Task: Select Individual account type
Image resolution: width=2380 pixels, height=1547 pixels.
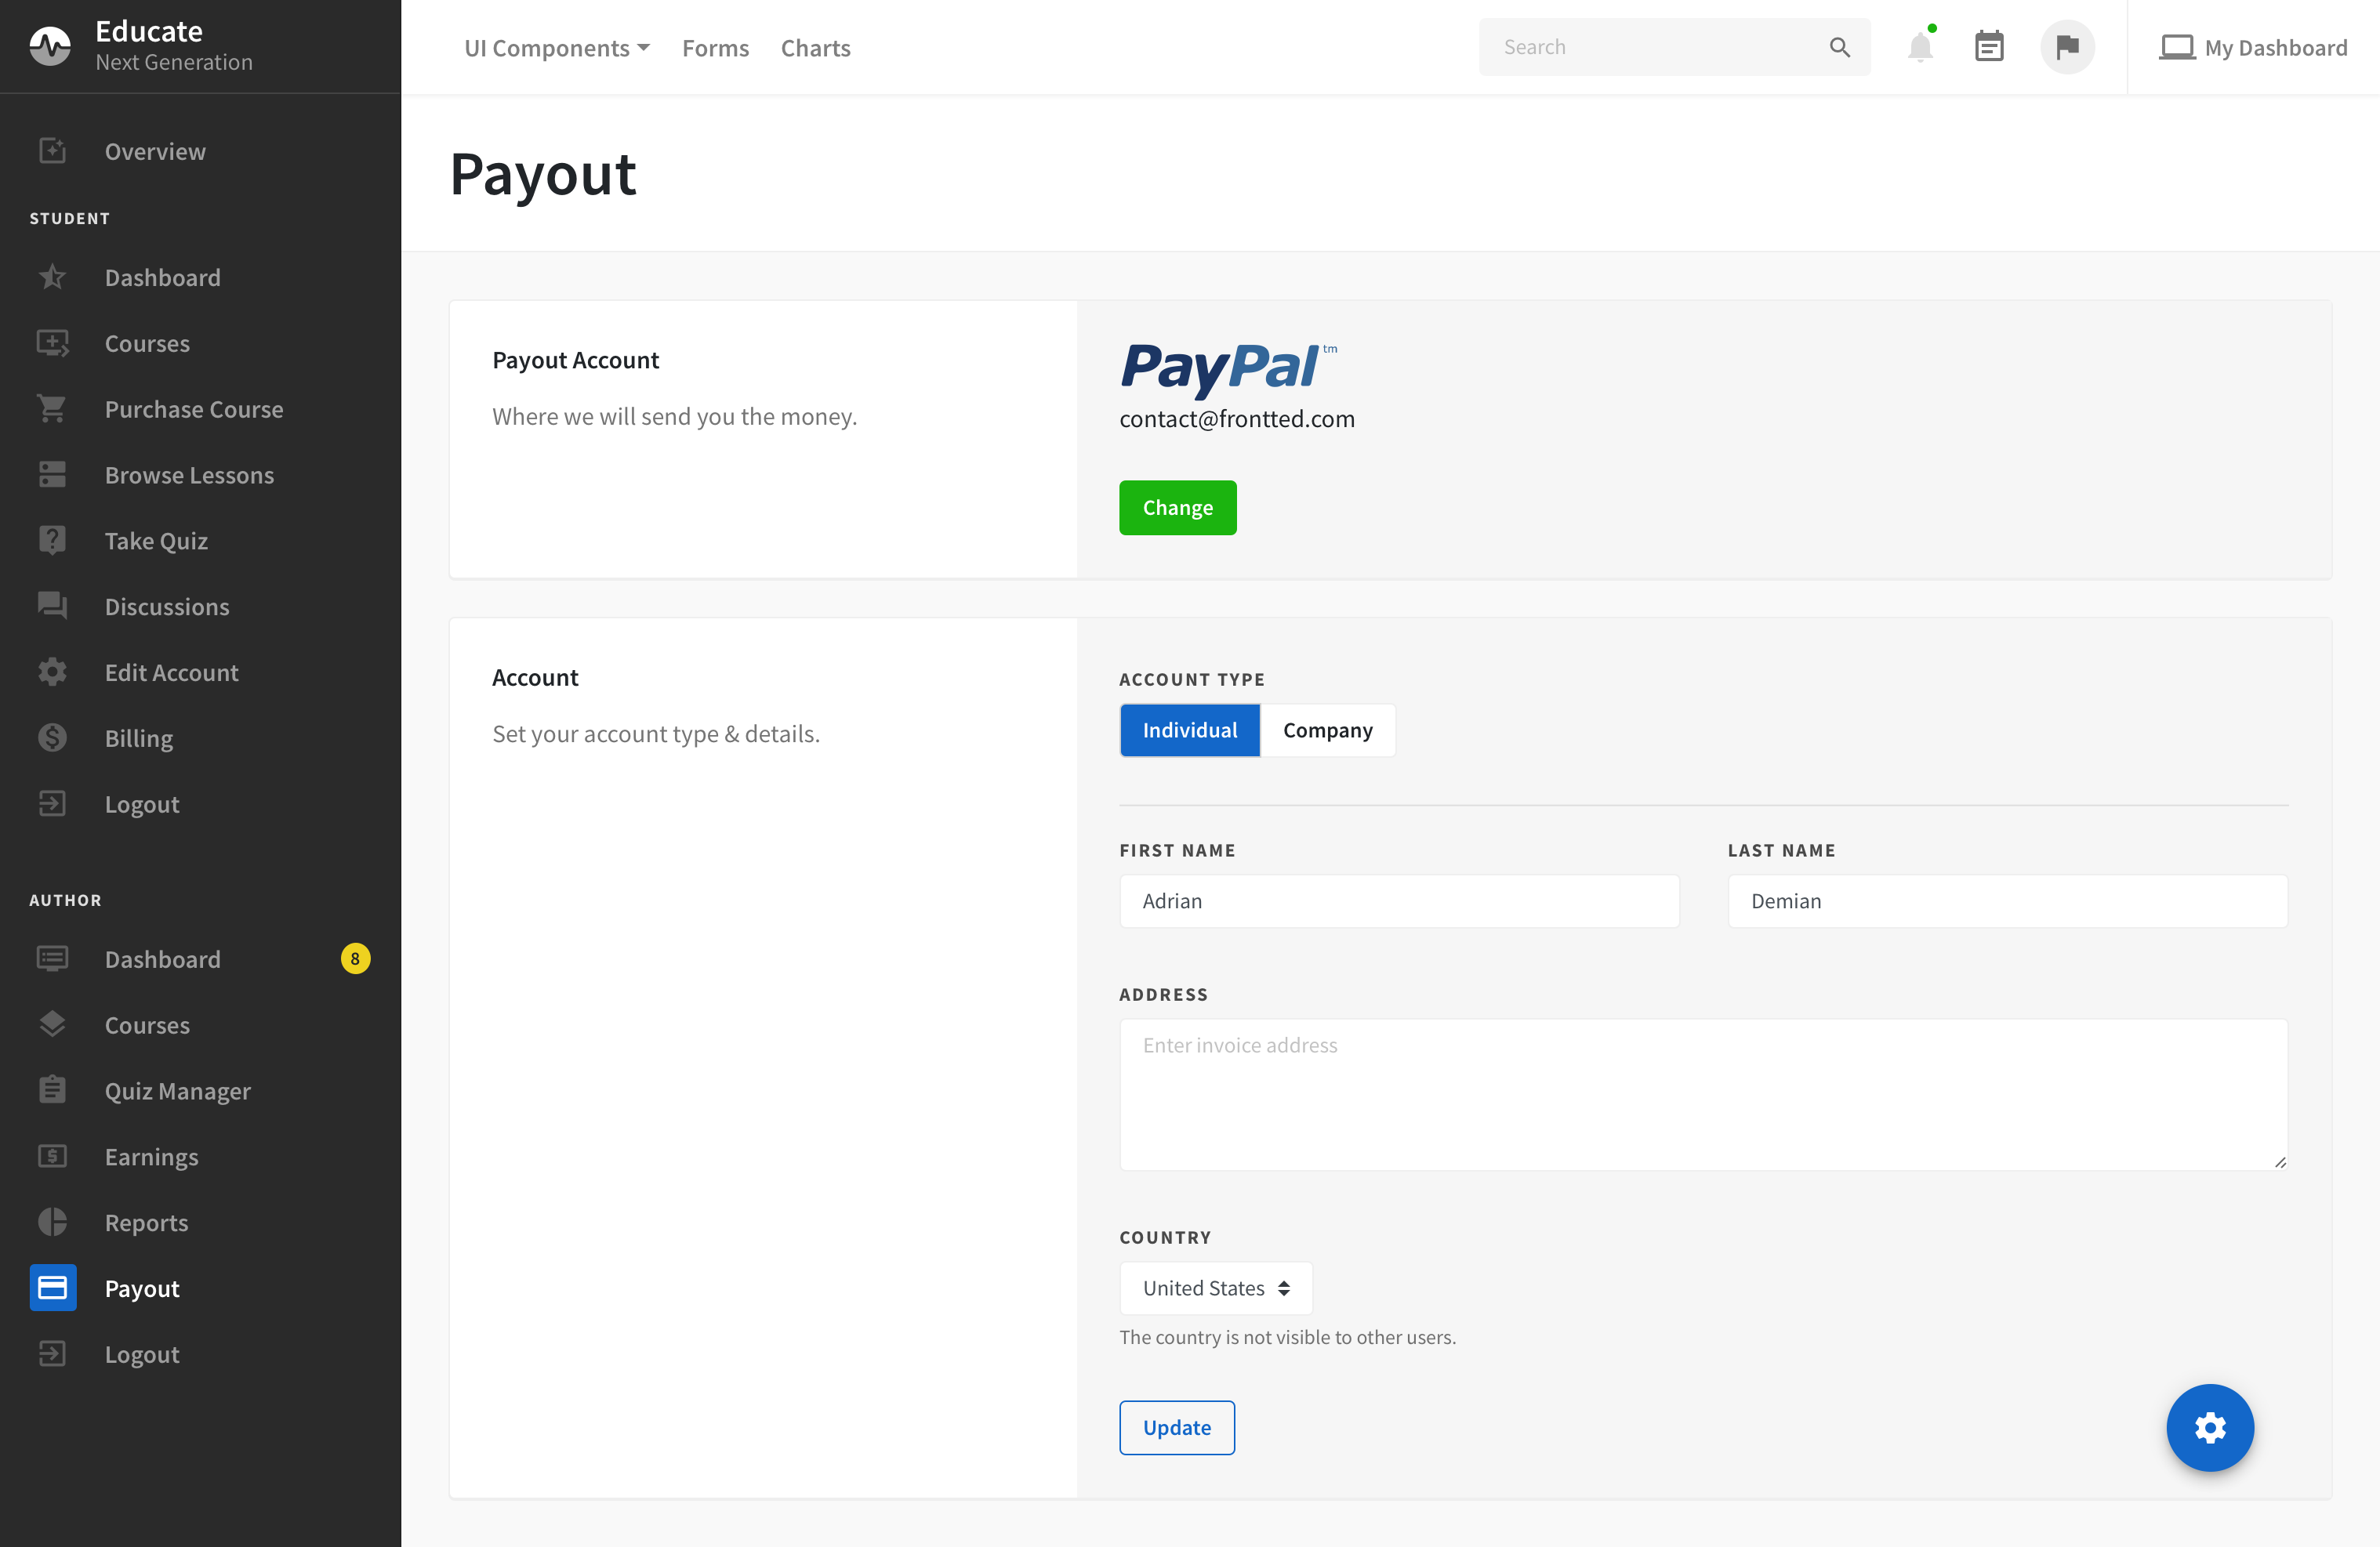Action: [1189, 730]
